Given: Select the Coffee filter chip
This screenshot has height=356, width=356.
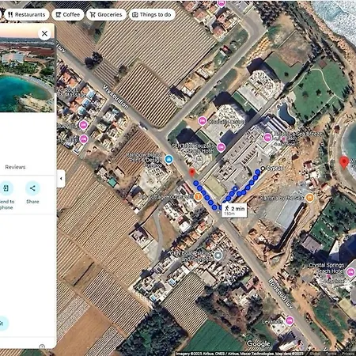Looking at the screenshot, I should [68, 14].
